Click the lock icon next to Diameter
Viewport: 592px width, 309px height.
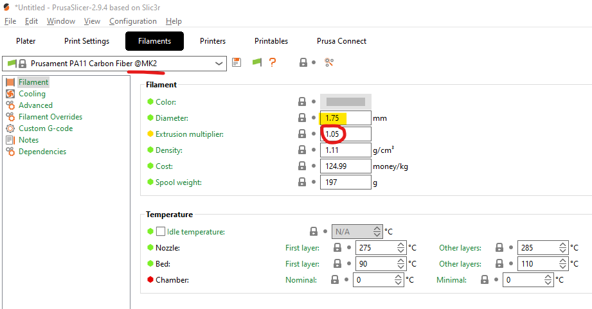[x=301, y=118]
